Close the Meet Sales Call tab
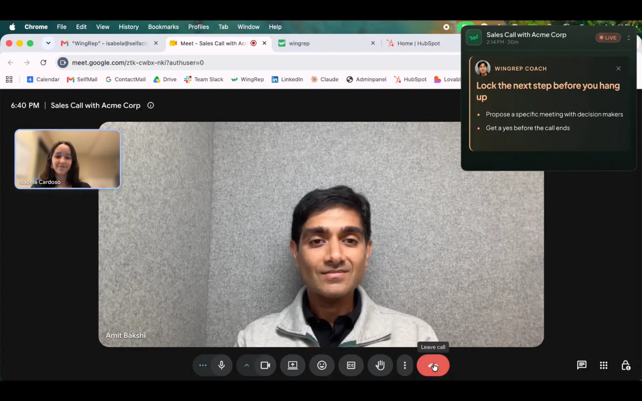642x401 pixels. 264,43
